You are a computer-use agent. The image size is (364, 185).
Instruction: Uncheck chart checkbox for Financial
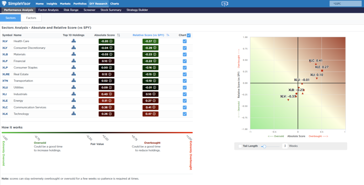coord(184,61)
